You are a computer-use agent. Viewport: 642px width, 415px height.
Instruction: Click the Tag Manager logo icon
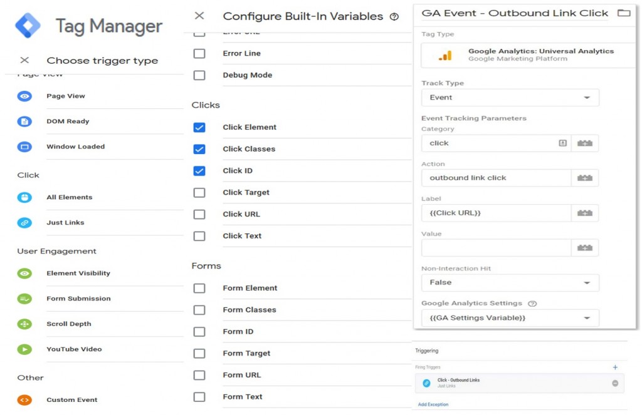coord(28,25)
